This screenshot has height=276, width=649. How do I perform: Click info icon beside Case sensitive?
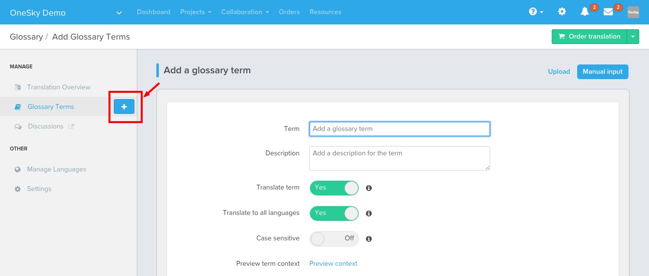[369, 239]
